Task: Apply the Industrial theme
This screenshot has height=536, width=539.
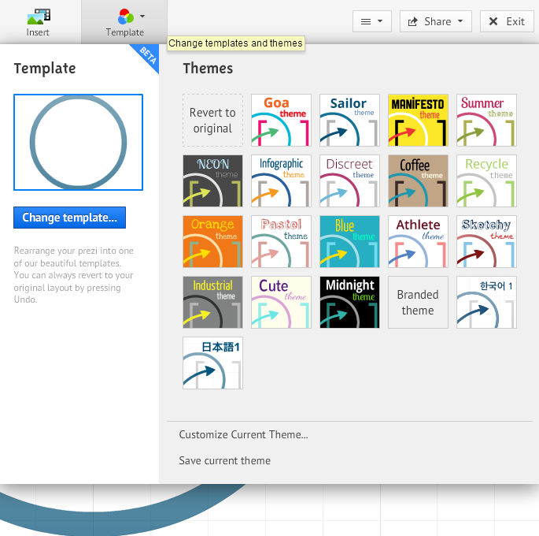Action: click(x=212, y=302)
